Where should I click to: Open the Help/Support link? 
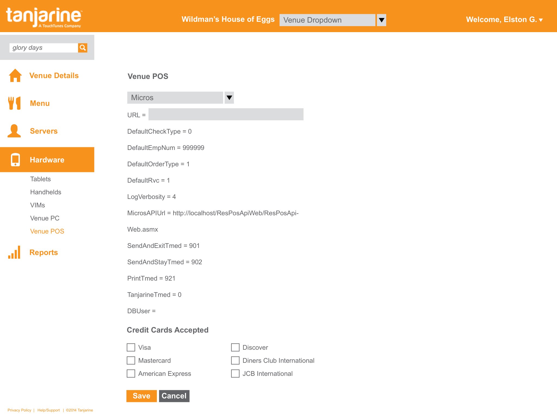pos(49,410)
